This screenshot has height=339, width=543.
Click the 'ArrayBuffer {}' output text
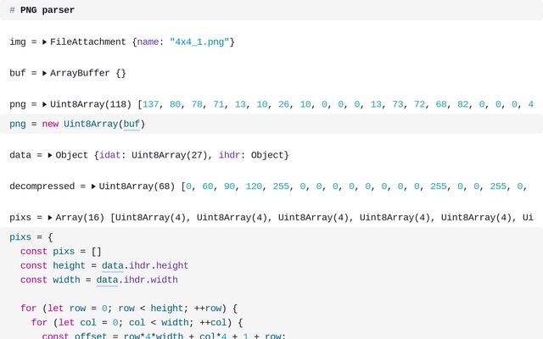point(88,74)
